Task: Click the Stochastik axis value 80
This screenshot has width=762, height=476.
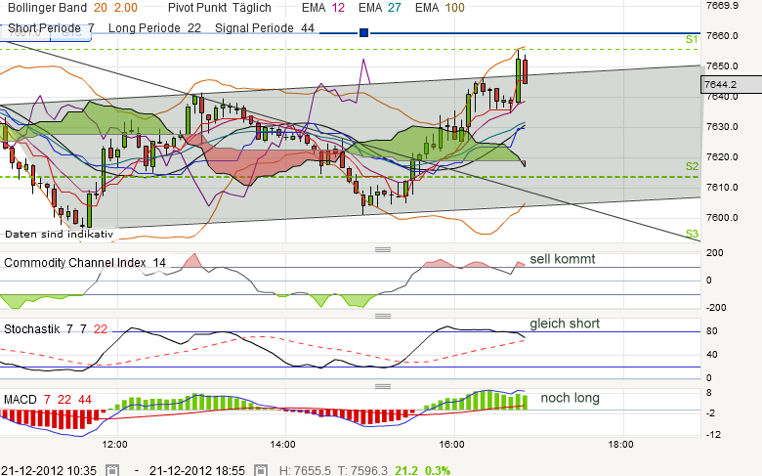Action: click(712, 331)
